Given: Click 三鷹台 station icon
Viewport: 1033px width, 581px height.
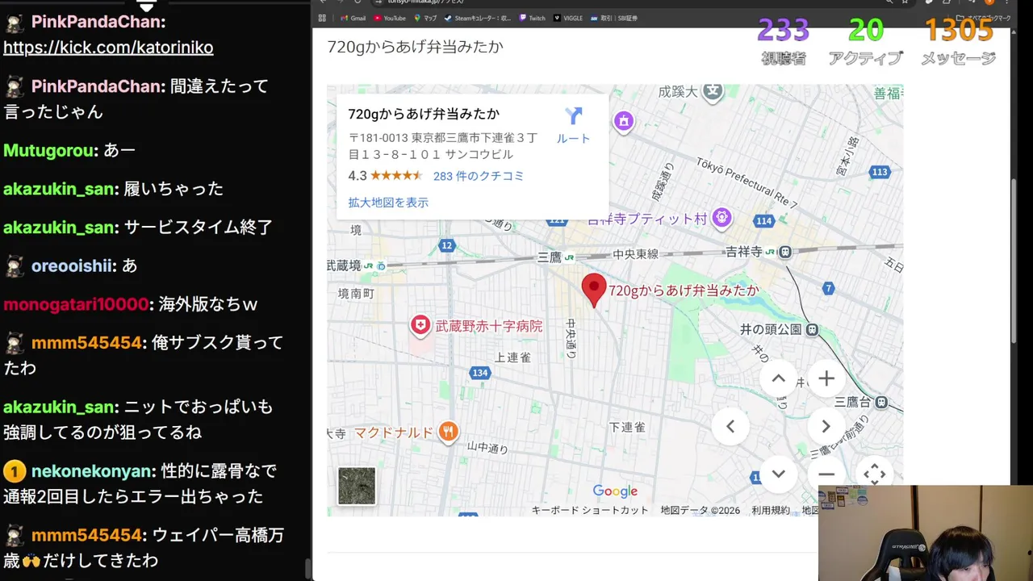Looking at the screenshot, I should point(880,402).
